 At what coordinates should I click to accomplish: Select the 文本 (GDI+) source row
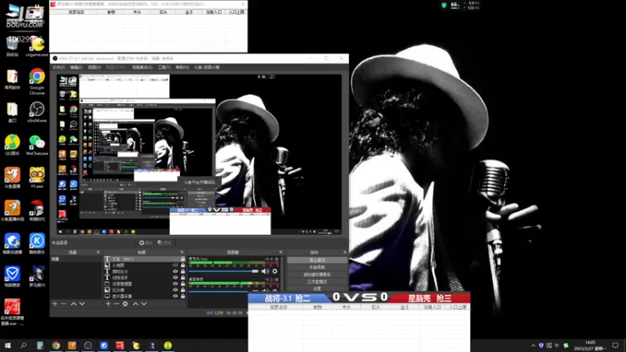pyautogui.click(x=145, y=259)
